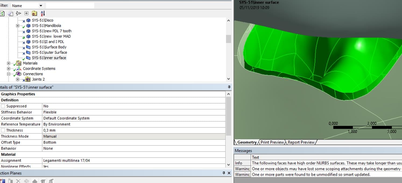Screen dimensions: 402x183
Task: Click the Materials folder icon in tree
Action: [x=19, y=63]
